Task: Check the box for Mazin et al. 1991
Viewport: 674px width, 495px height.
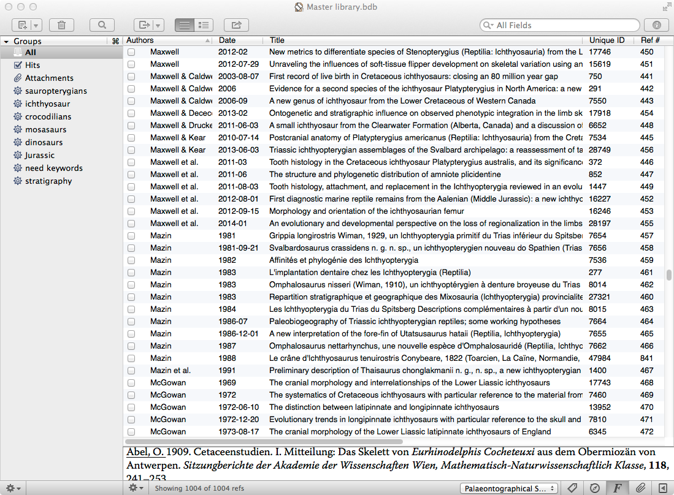Action: pos(131,371)
